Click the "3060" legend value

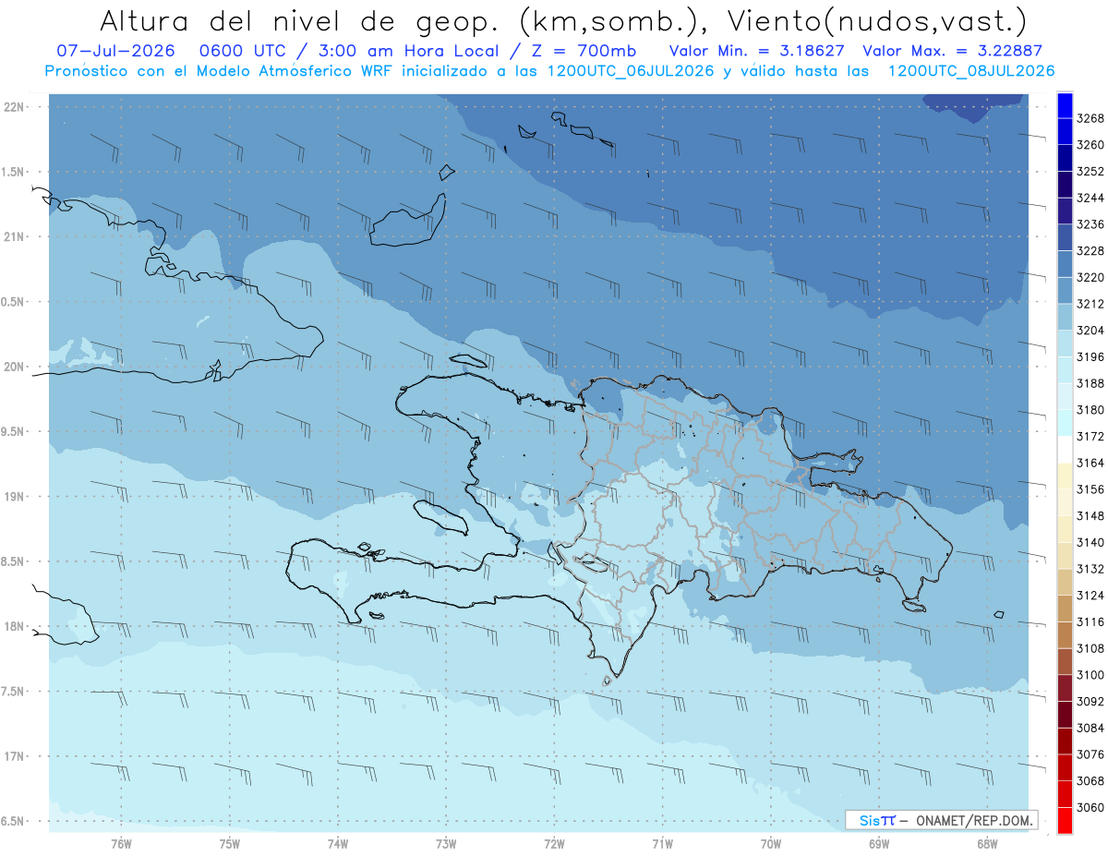coord(1090,807)
